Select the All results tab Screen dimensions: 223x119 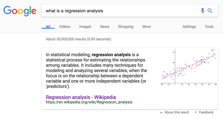click(48, 27)
